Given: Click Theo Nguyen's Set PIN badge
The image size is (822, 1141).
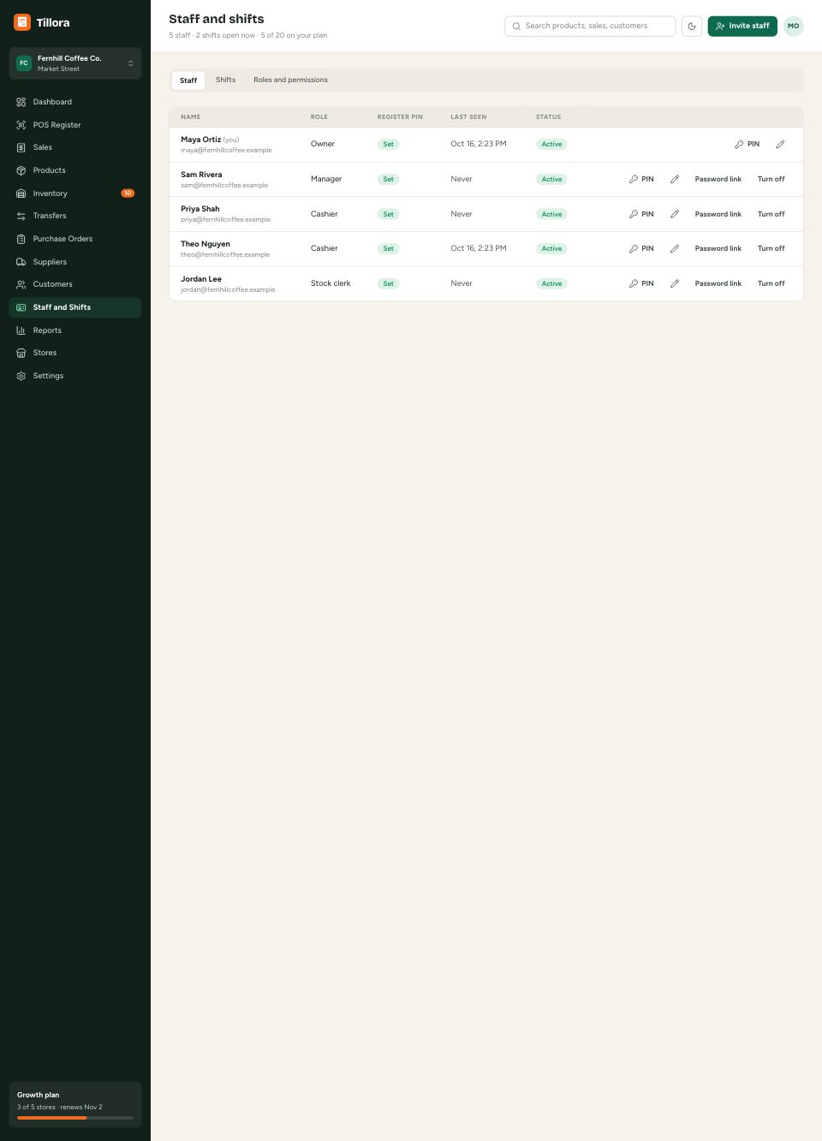Looking at the screenshot, I should tap(388, 249).
